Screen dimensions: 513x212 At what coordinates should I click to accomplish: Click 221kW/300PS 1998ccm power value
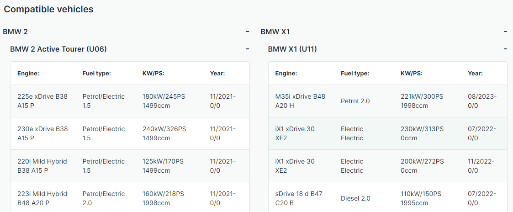pyautogui.click(x=423, y=101)
